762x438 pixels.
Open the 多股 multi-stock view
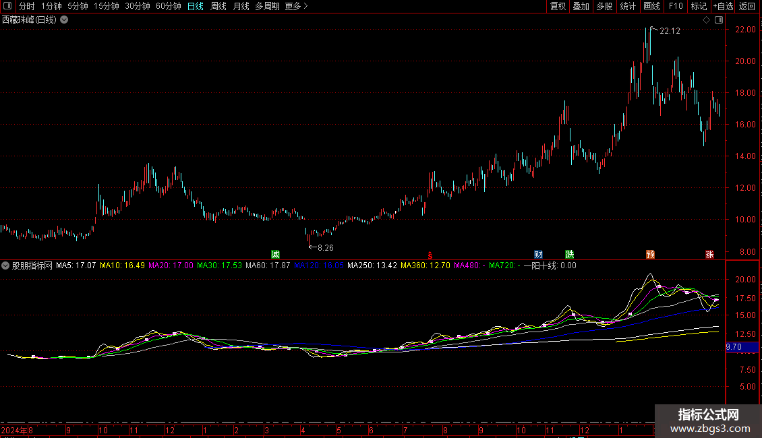604,6
